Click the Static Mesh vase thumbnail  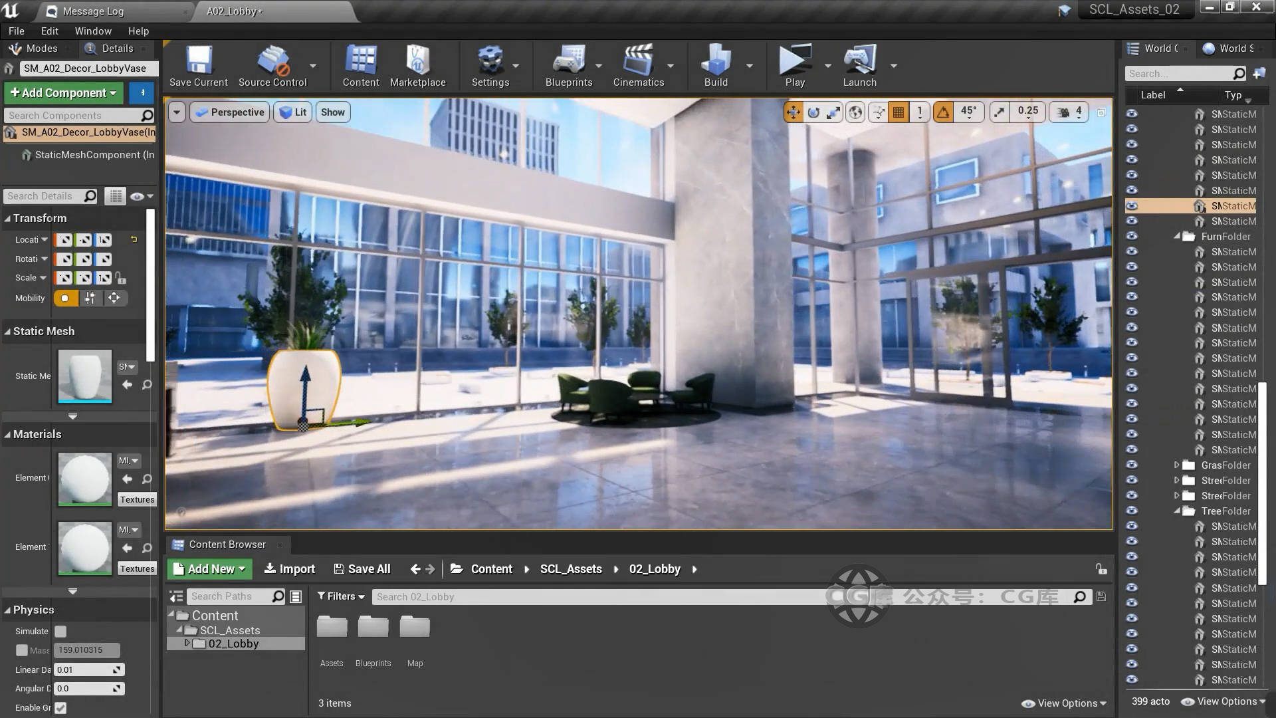[85, 376]
